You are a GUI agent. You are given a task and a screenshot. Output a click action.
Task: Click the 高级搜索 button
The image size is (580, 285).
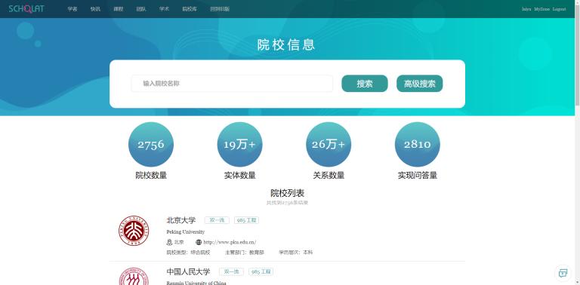point(419,84)
